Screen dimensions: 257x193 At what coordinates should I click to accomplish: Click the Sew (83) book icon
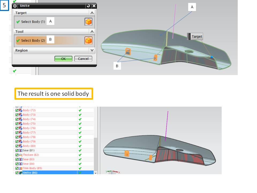pos(21,159)
